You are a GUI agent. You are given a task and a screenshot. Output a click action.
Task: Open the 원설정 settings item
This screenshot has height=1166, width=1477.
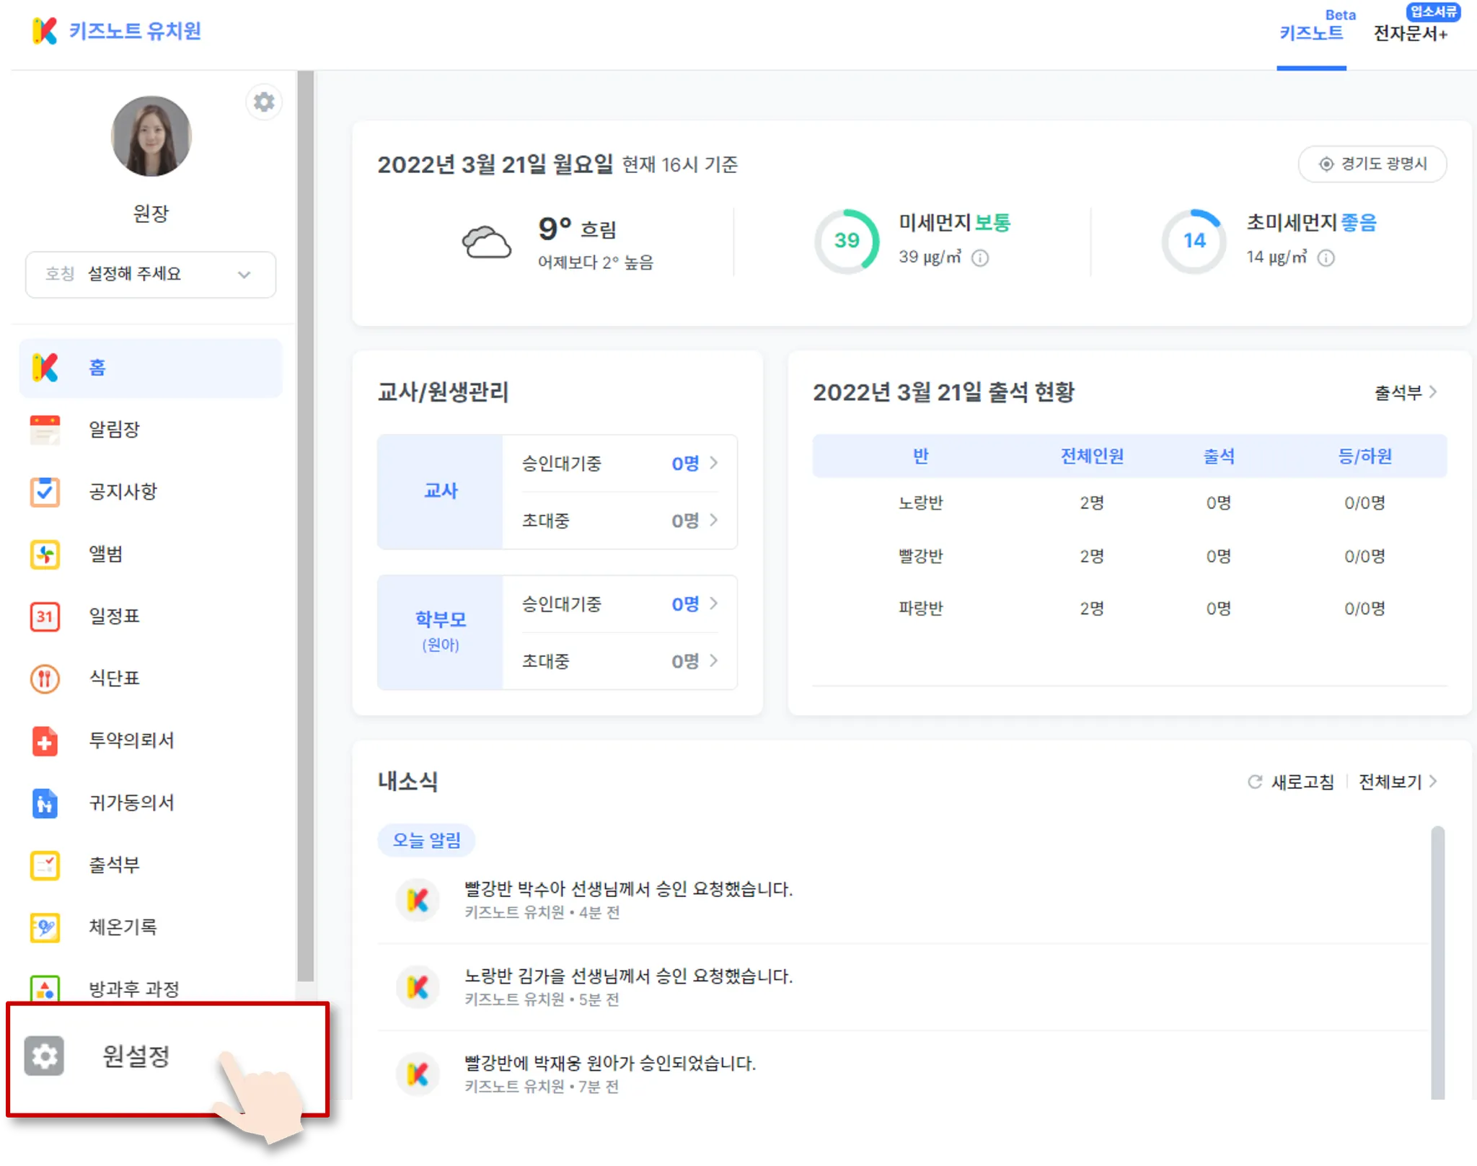click(x=136, y=1056)
